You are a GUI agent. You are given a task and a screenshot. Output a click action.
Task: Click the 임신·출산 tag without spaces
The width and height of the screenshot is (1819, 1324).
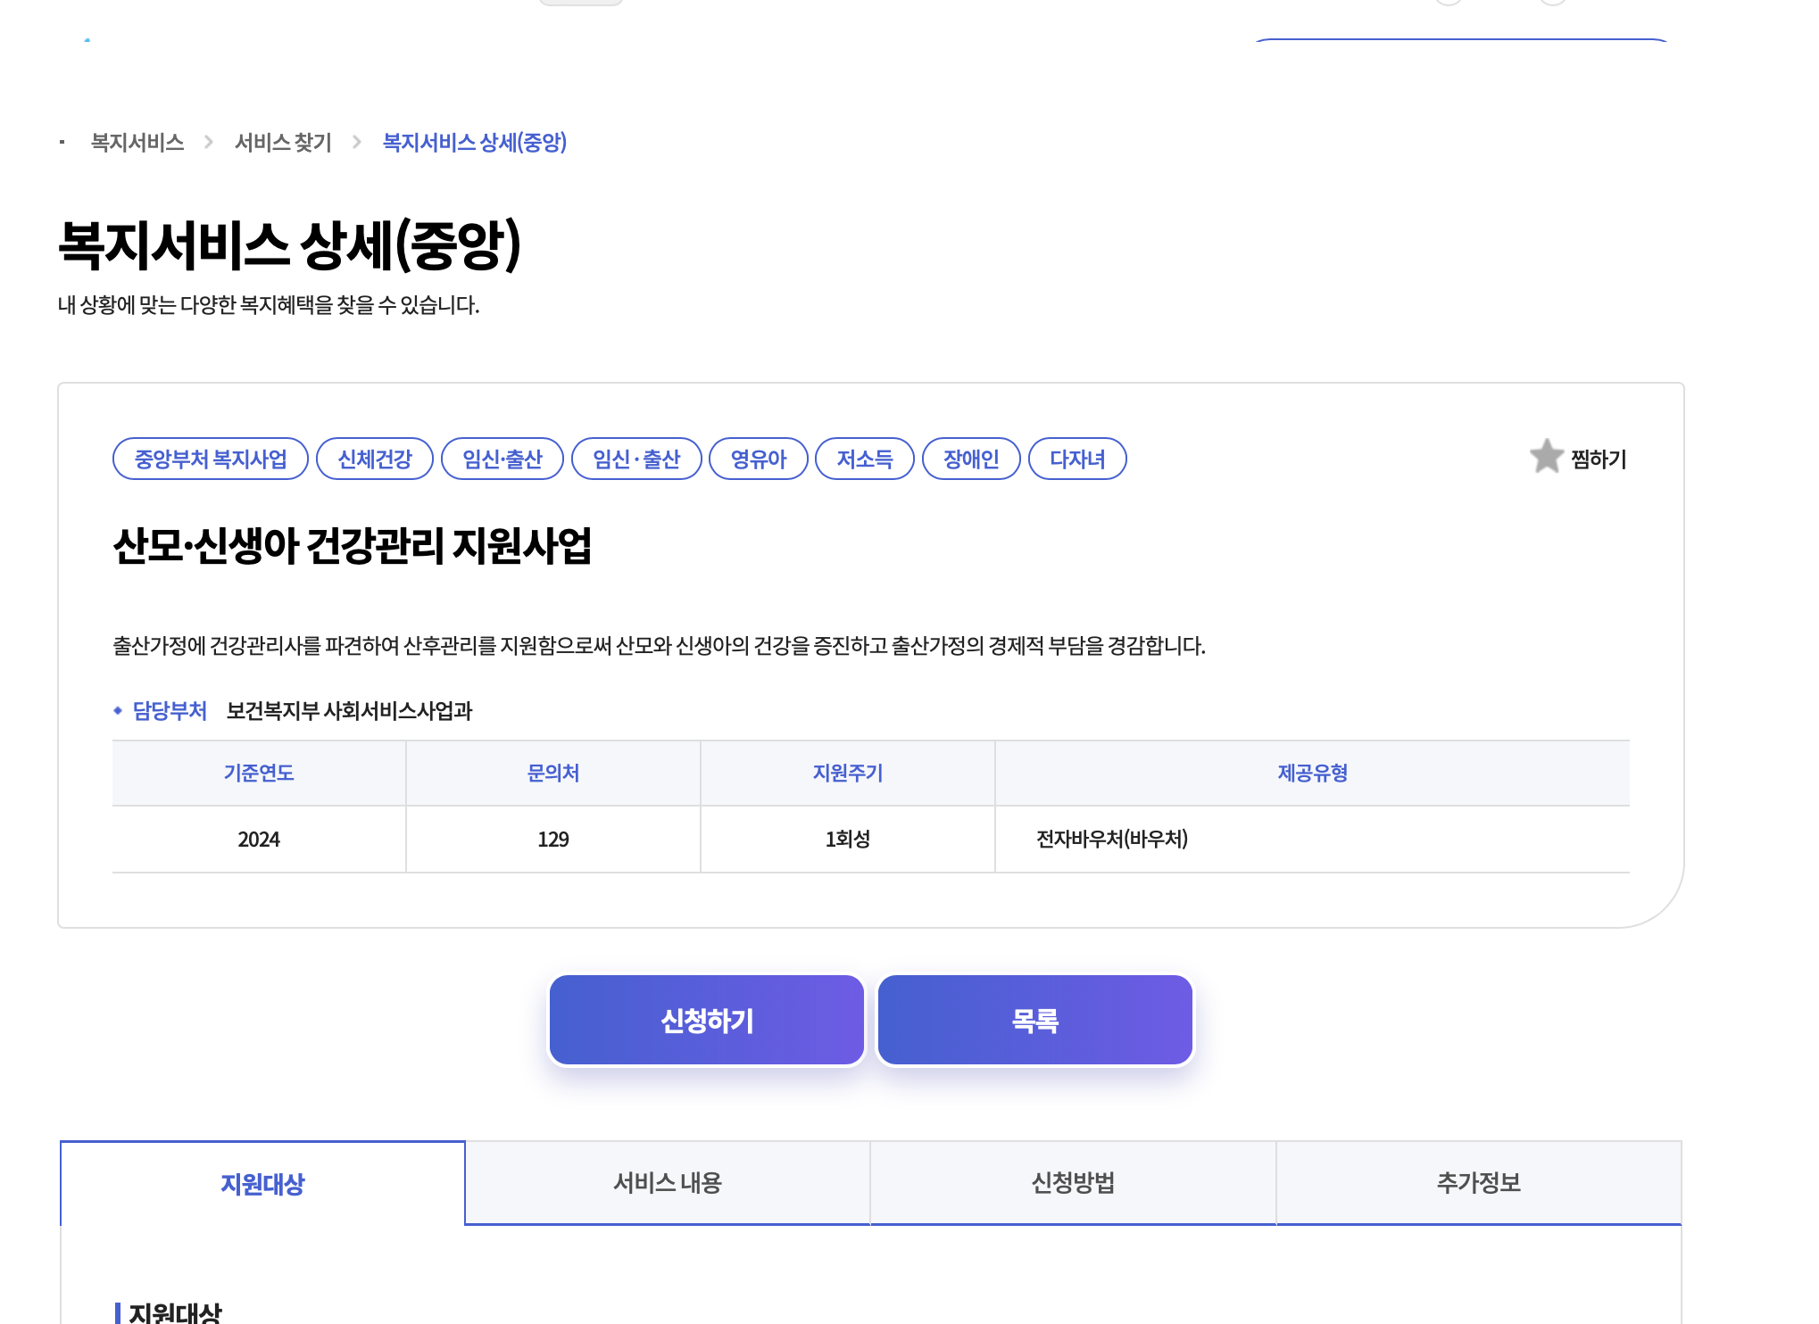tap(503, 459)
